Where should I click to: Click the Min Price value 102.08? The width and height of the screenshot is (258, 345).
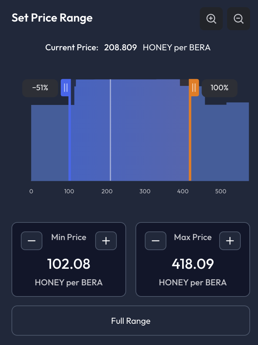pos(69,264)
